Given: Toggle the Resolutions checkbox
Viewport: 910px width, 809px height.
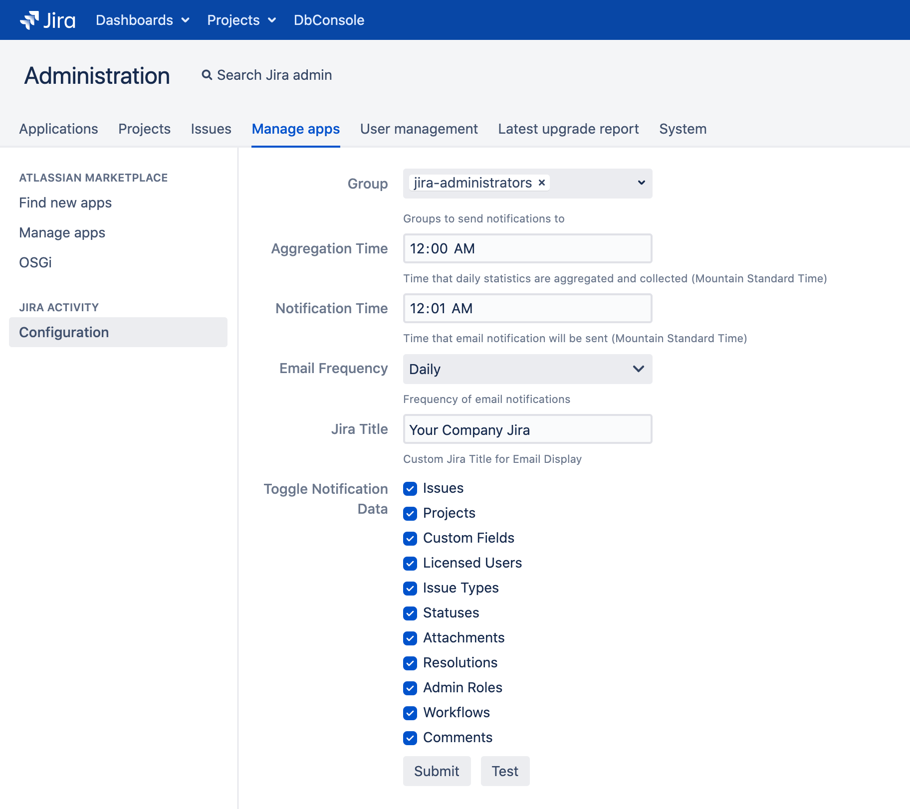Looking at the screenshot, I should pos(410,663).
